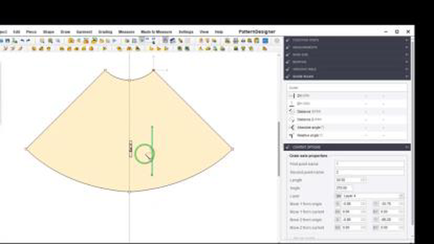Click the Redo arrow in the toolbar

pos(28,41)
